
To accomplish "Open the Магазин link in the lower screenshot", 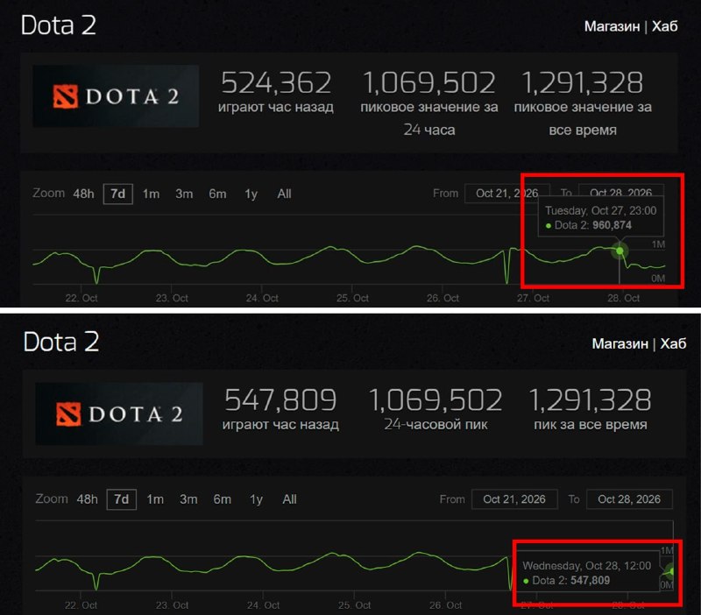I will (620, 343).
